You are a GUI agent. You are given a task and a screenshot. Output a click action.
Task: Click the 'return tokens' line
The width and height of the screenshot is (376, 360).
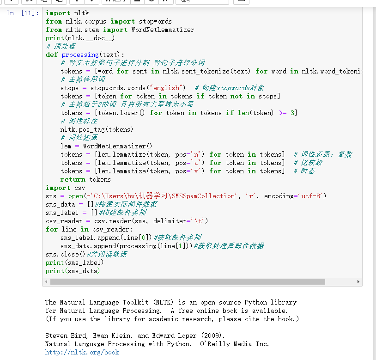(85, 179)
